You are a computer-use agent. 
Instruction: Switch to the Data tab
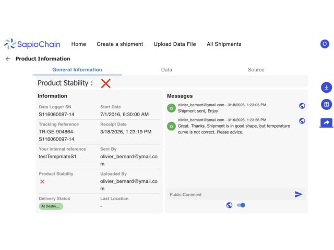point(166,70)
